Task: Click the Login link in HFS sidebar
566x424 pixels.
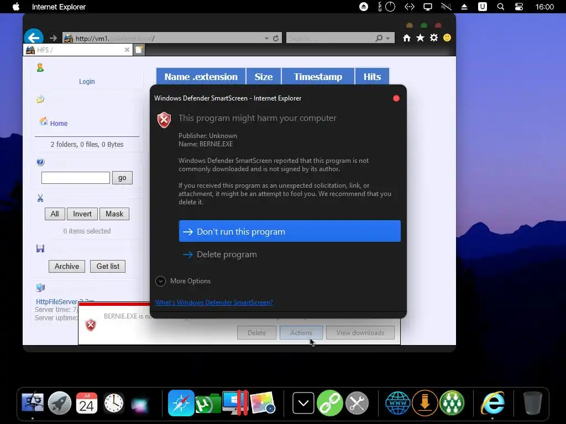Action: [87, 82]
